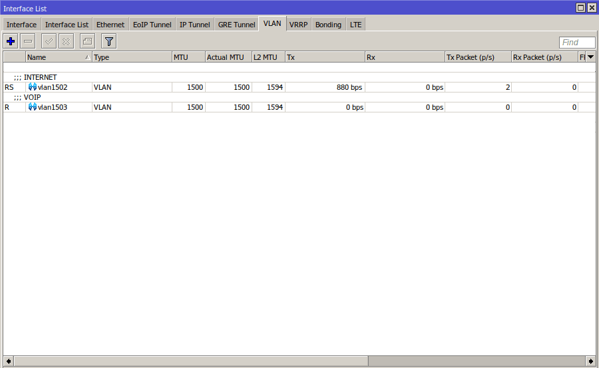Click the Remove minus icon
Image resolution: width=599 pixels, height=368 pixels.
click(x=28, y=41)
